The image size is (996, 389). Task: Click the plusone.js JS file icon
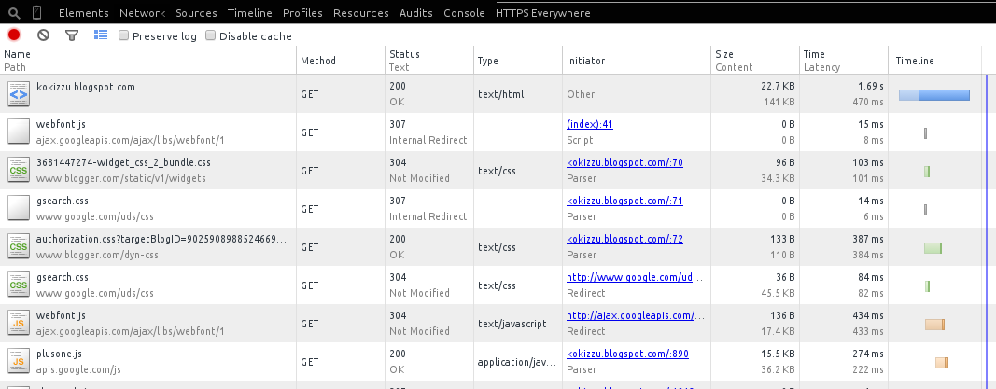click(19, 362)
